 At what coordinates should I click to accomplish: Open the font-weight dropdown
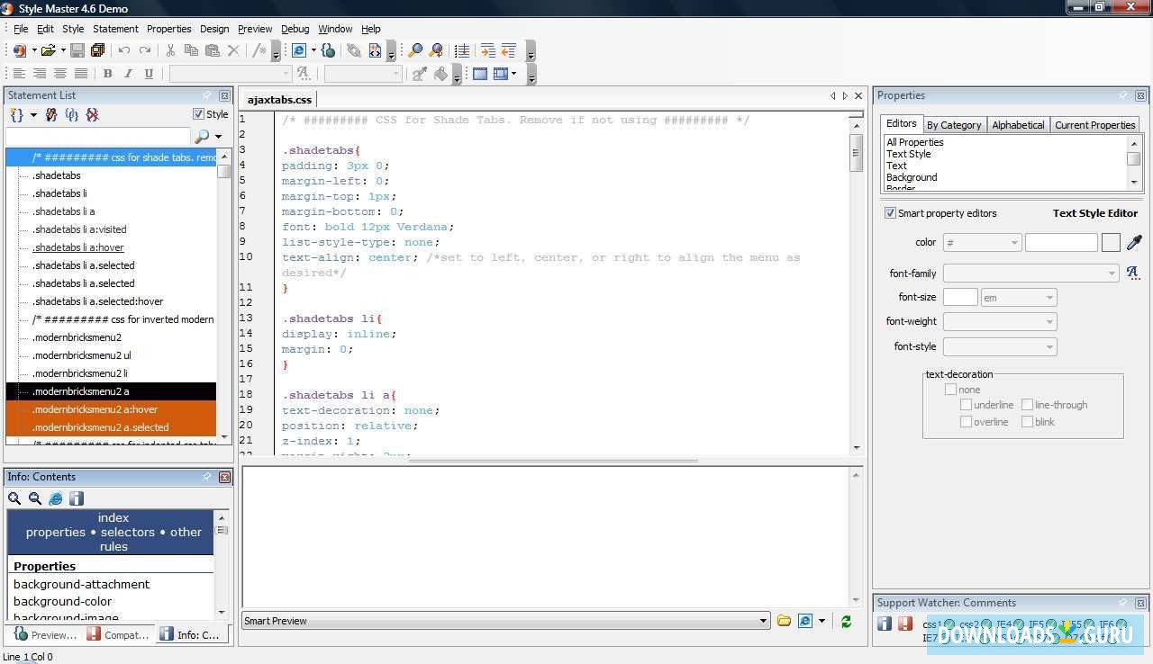(1000, 322)
